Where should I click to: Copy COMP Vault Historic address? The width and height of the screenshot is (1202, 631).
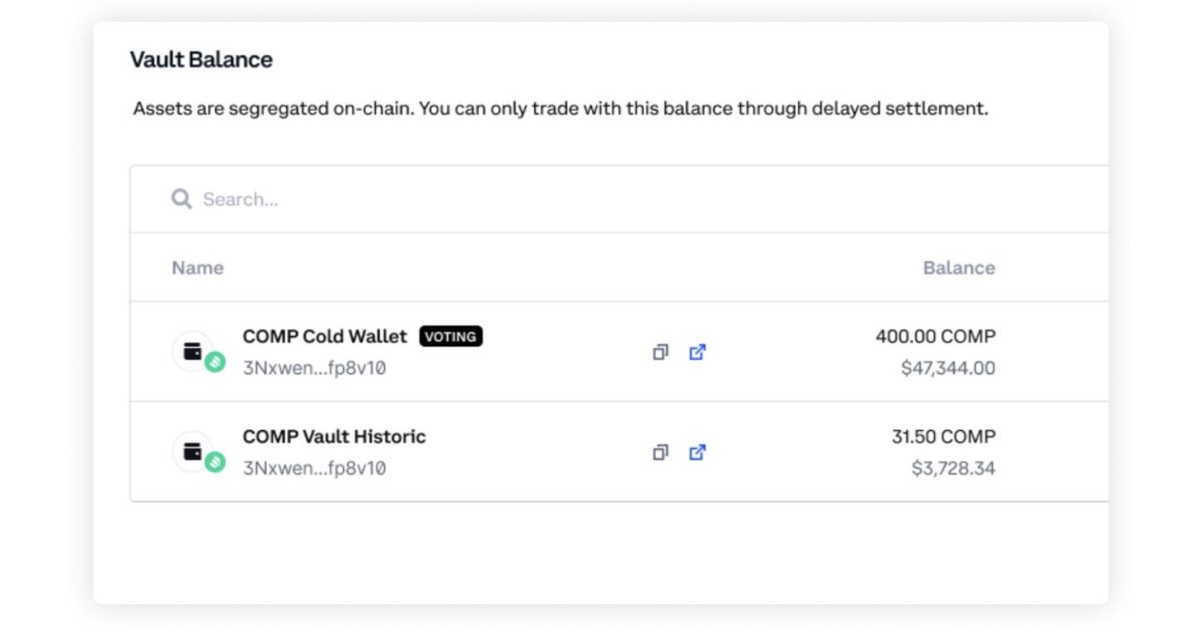pyautogui.click(x=660, y=452)
